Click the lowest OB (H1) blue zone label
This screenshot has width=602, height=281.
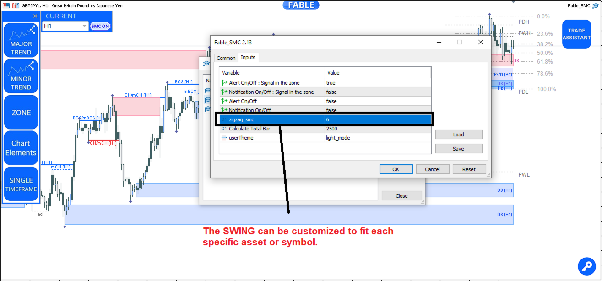(x=504, y=215)
